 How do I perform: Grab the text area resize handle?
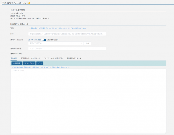coord(165,133)
